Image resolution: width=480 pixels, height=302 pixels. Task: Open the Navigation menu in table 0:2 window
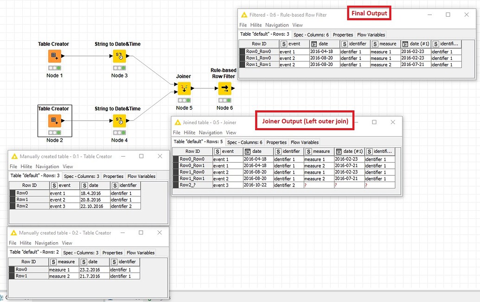pos(46,243)
